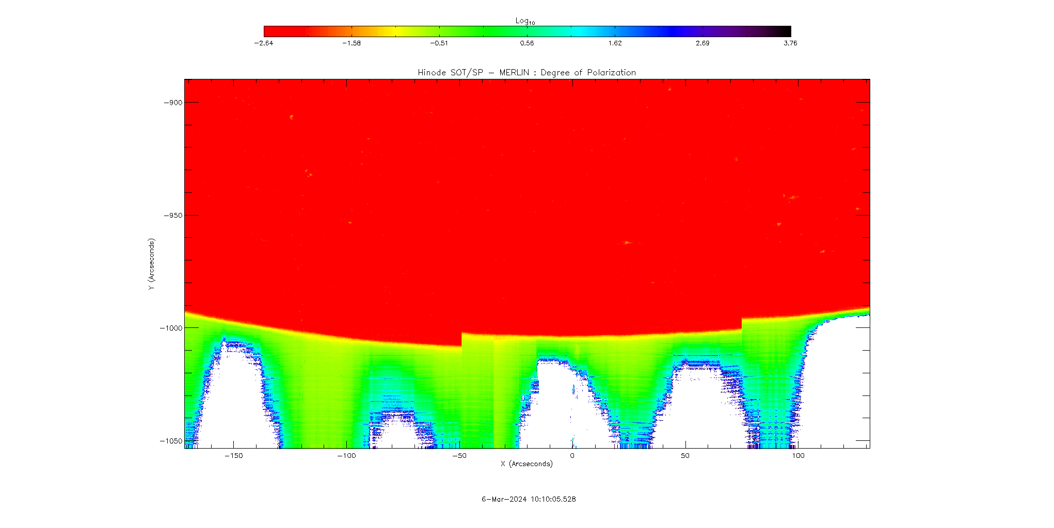Click the 6-Mar-2024 timestamp text

click(x=529, y=499)
